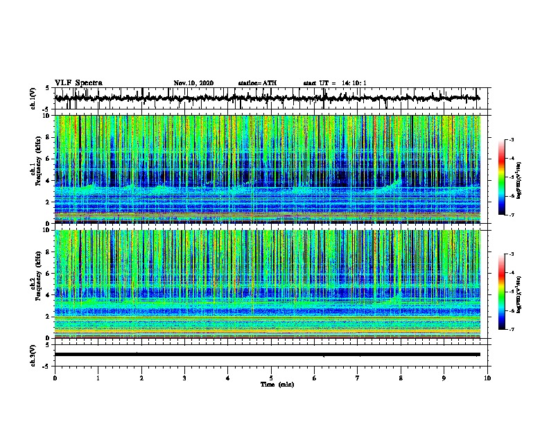Click time axis tick label "9"
The image size is (549, 424).
(444, 378)
